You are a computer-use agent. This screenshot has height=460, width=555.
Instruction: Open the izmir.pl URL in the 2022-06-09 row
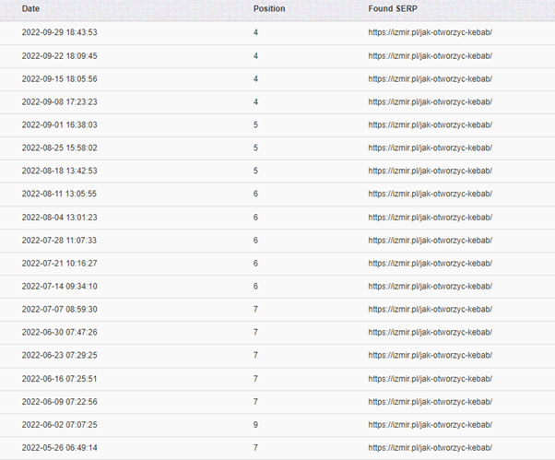click(x=430, y=402)
